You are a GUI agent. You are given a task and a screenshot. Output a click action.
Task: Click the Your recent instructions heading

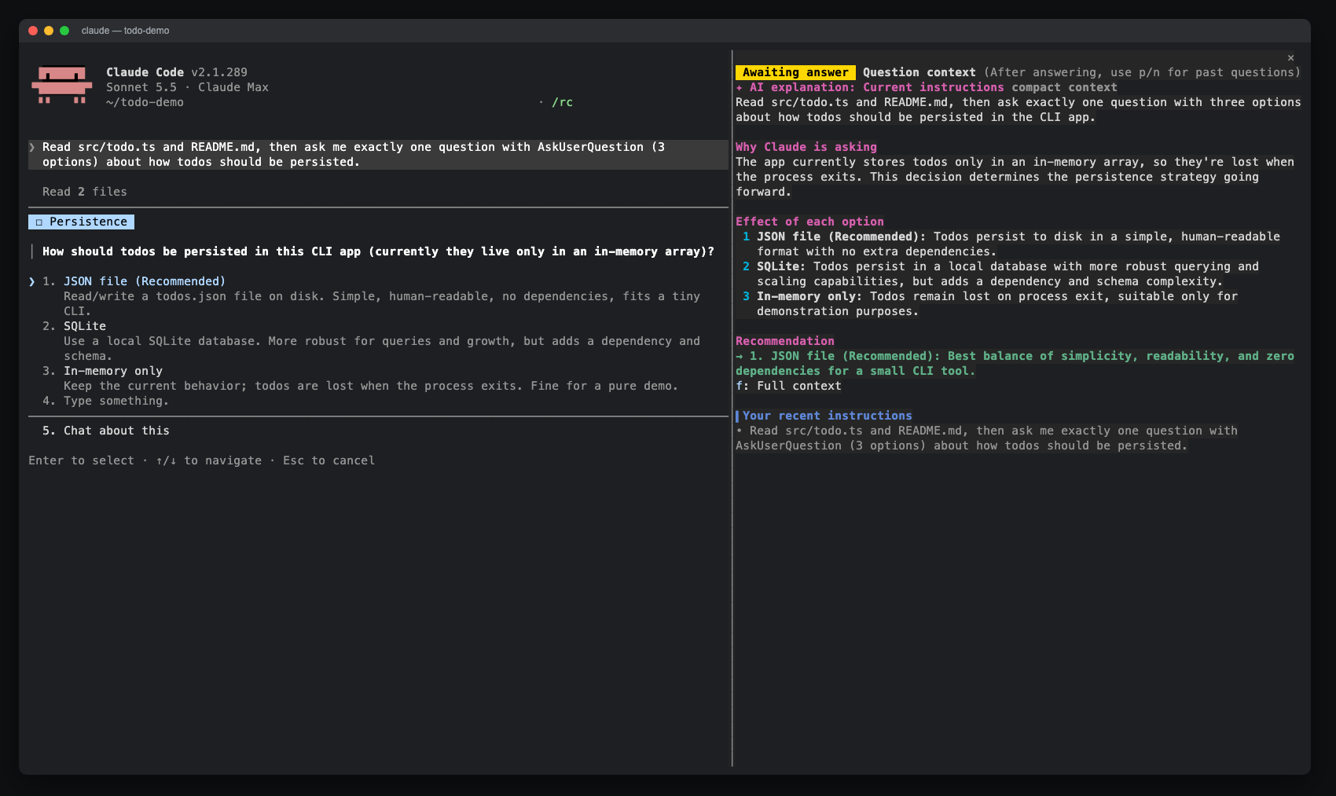click(x=827, y=416)
